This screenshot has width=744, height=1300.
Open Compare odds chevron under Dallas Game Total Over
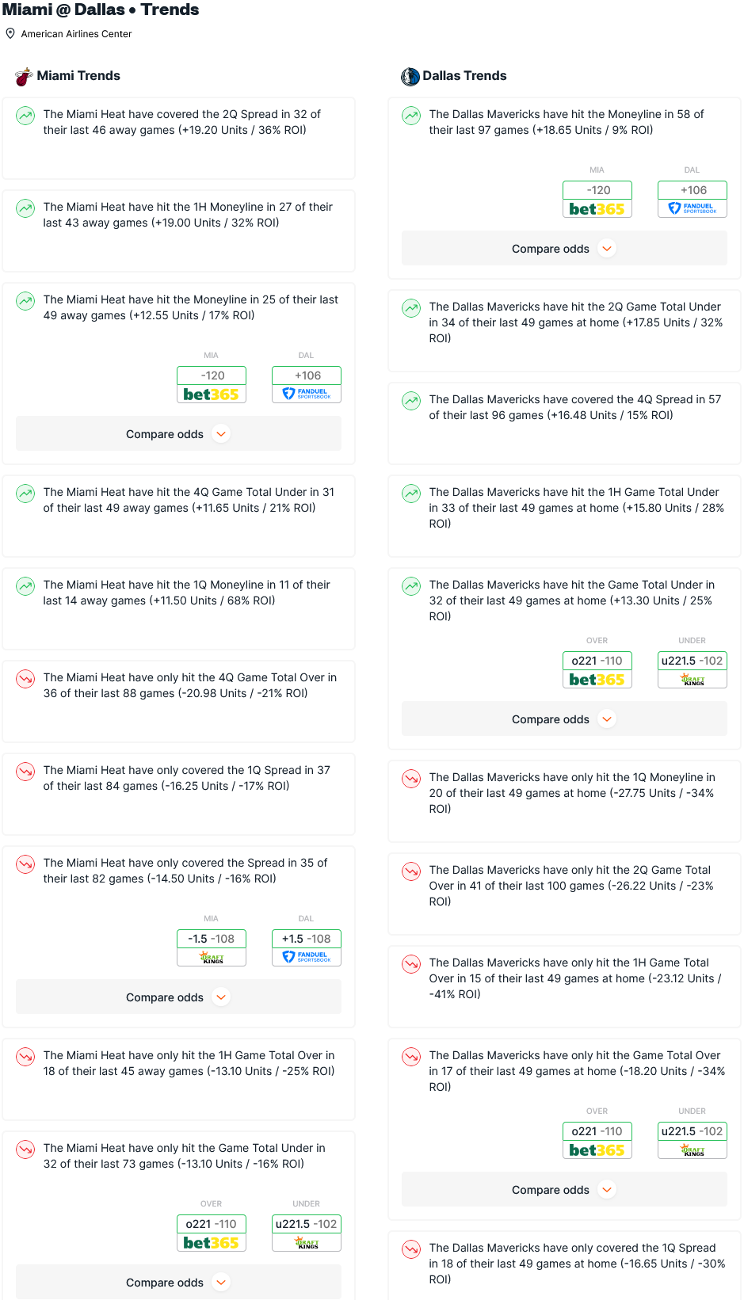click(607, 1190)
